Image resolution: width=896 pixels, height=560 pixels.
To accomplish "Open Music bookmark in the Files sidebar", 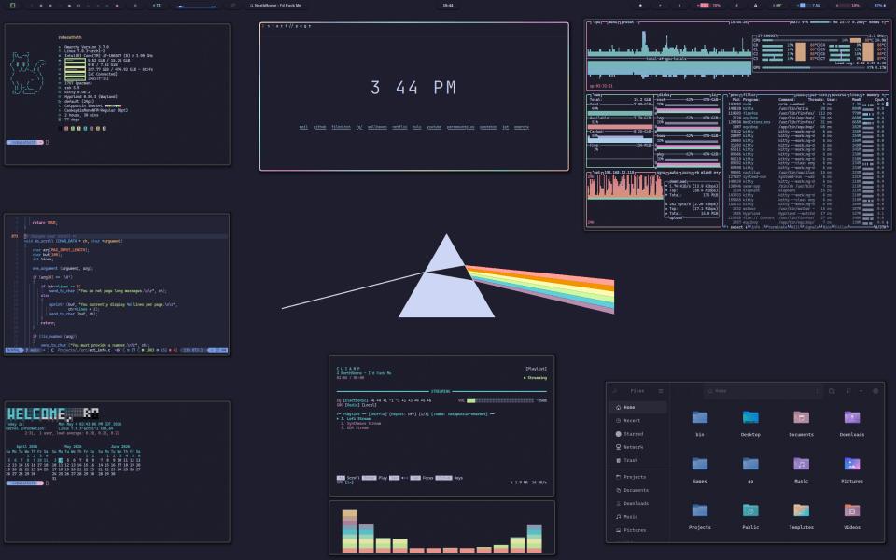I will tap(637, 516).
